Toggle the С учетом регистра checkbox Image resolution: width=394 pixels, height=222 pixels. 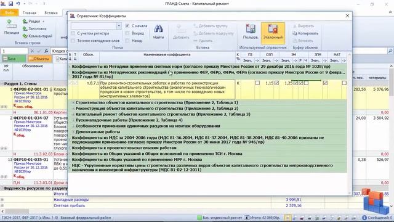click(73, 33)
